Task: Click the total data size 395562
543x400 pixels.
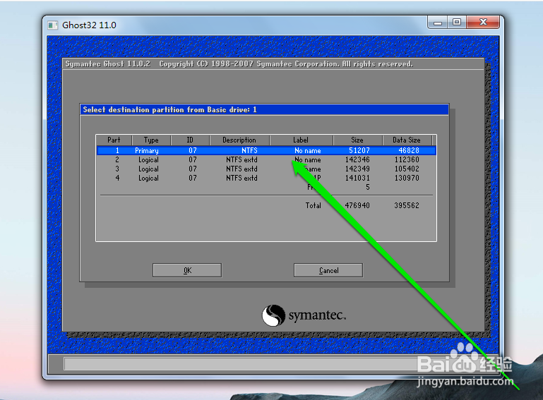Action: coord(407,205)
